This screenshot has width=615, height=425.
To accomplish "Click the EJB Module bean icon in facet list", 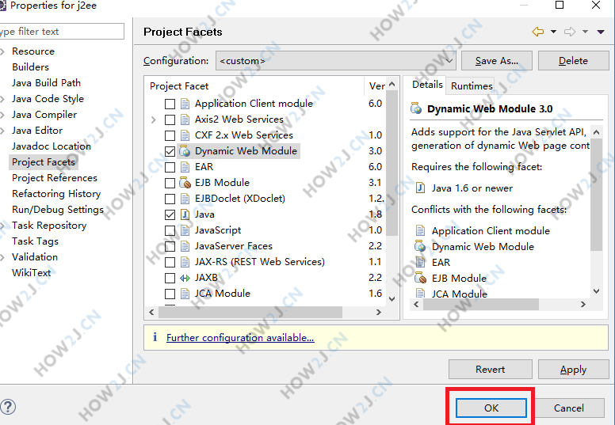I will [185, 183].
